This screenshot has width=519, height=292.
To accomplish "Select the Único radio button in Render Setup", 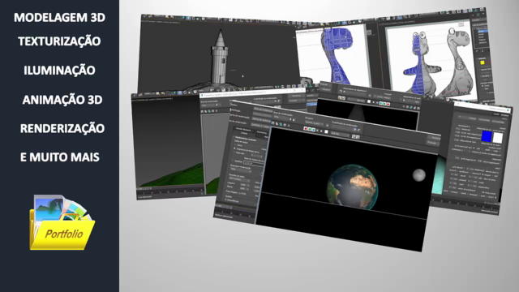I will coord(235,144).
